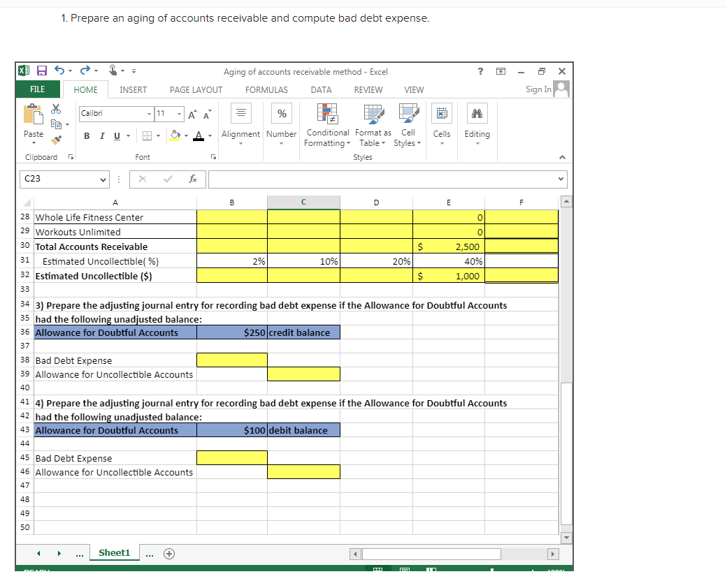
Task: Open the Calibri font name dropdown
Action: (150, 114)
